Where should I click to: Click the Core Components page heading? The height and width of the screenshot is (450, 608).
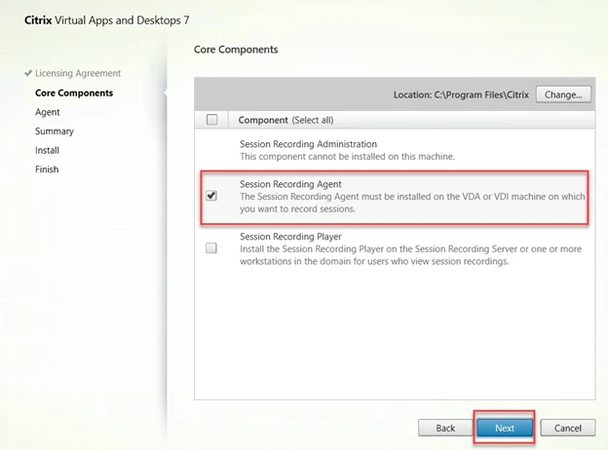236,50
